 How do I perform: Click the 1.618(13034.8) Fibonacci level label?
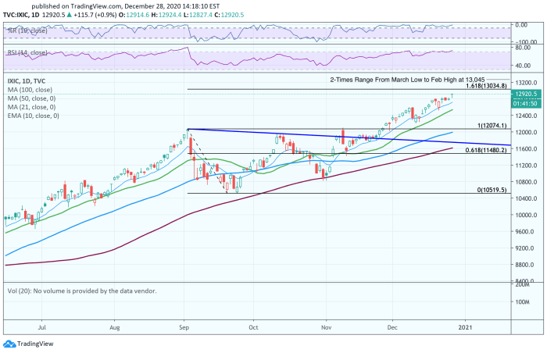[x=486, y=85]
